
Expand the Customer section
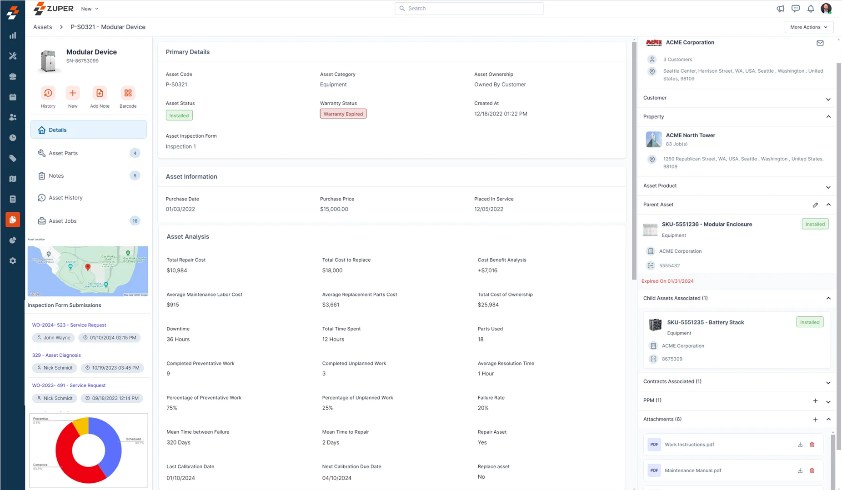(828, 99)
